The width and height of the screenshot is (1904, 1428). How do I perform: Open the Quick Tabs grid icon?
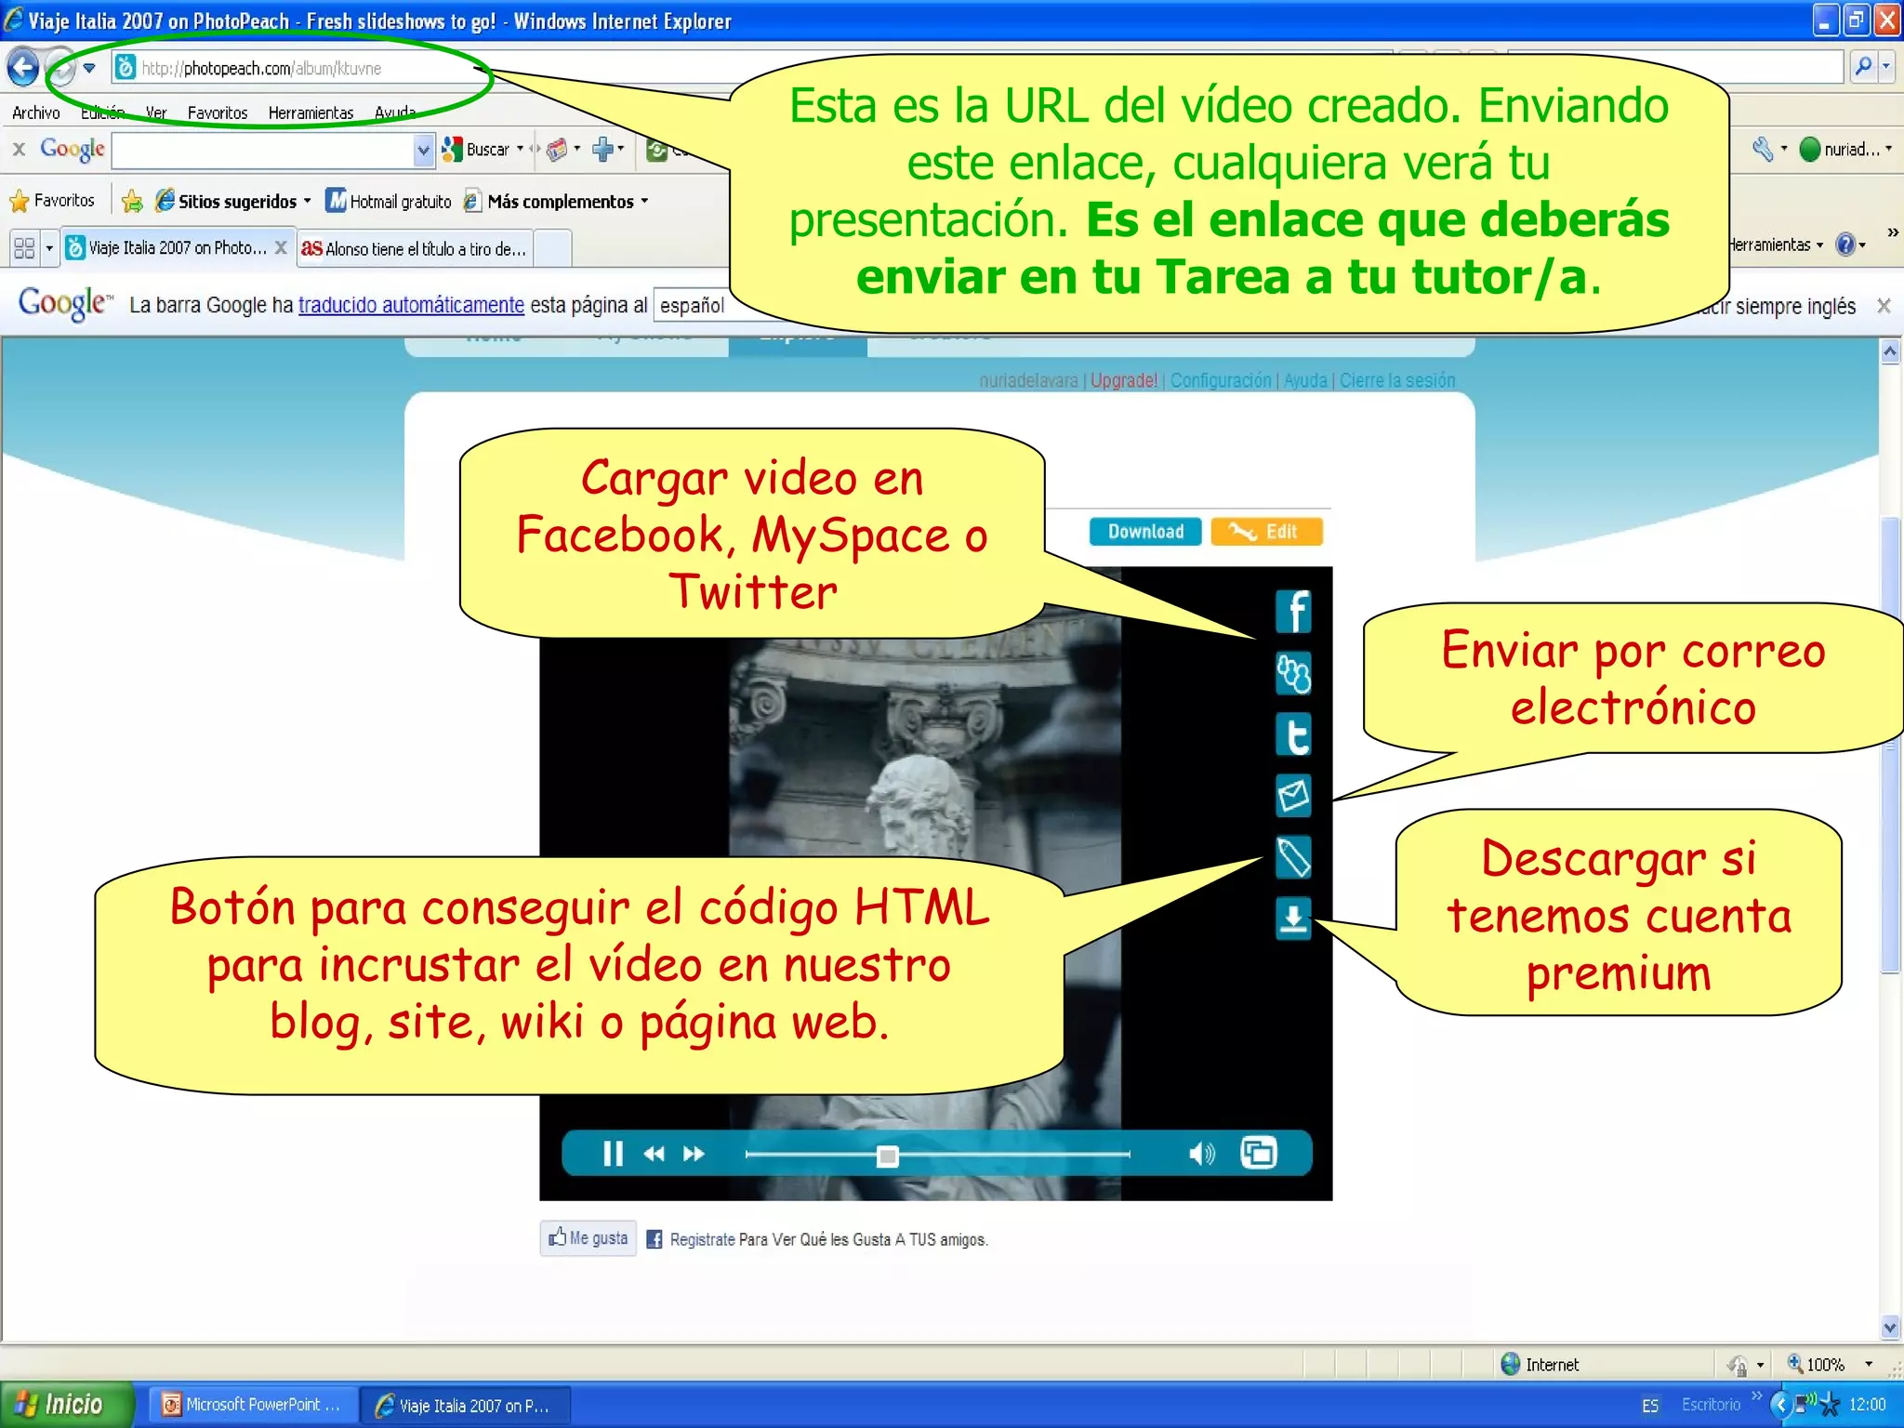pos(24,248)
